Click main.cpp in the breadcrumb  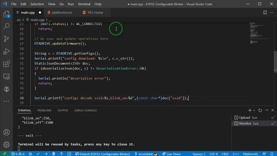tap(38, 20)
